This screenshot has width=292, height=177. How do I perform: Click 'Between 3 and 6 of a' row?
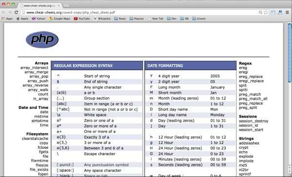pyautogui.click(x=97, y=148)
